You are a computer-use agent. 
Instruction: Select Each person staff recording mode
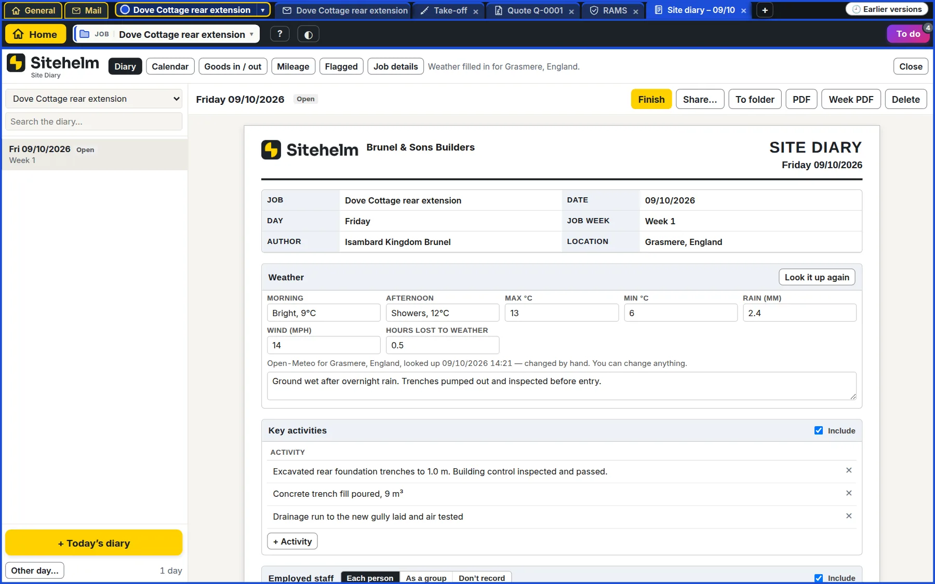(x=370, y=578)
